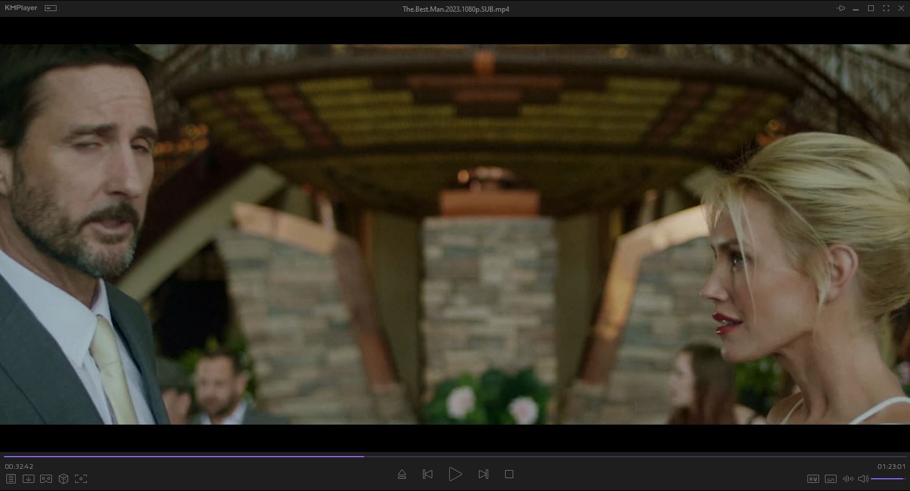
Task: Enable VR mode with the goggles icon
Action: click(46, 479)
